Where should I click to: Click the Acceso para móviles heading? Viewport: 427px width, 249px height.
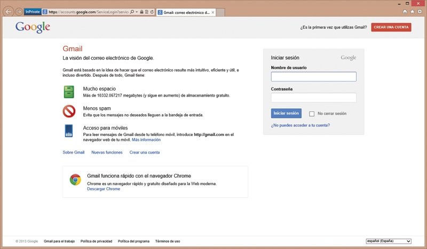coord(105,128)
